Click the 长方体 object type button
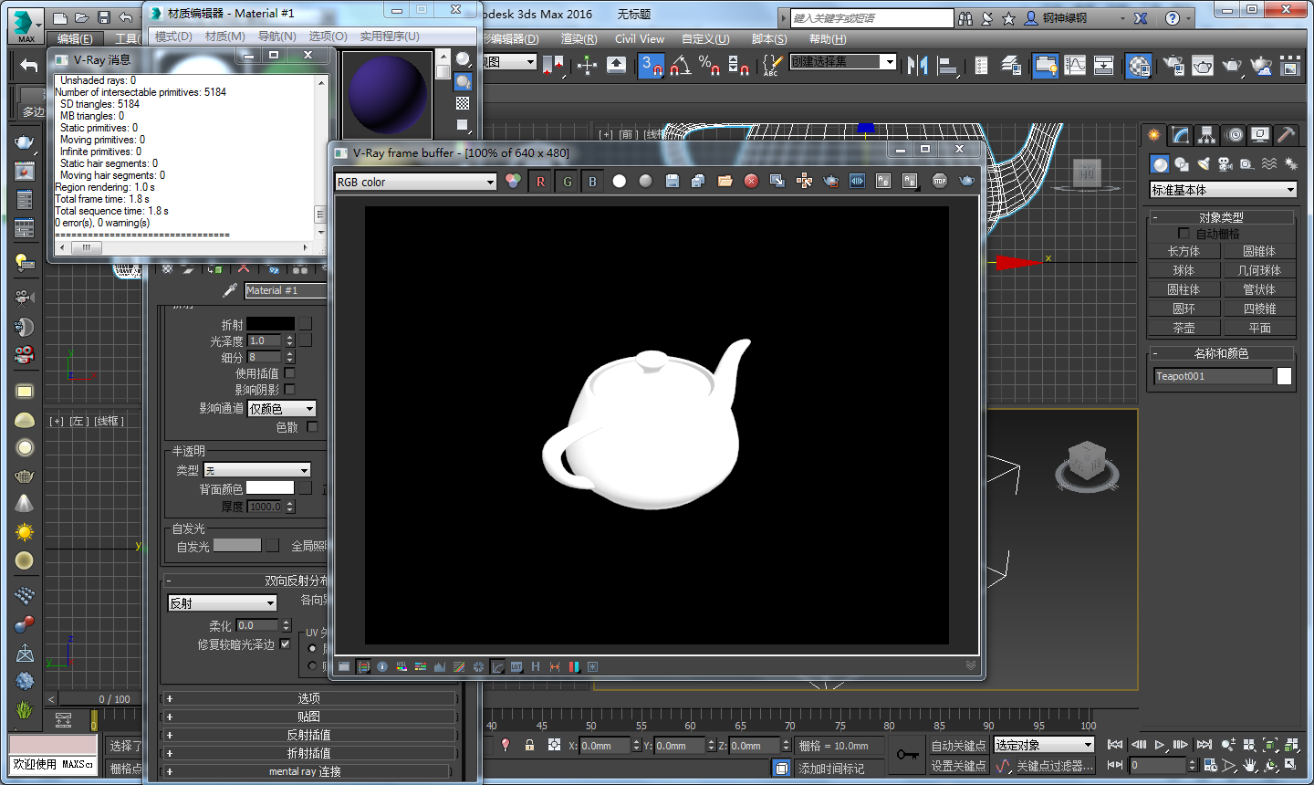This screenshot has width=1314, height=785. point(1184,251)
